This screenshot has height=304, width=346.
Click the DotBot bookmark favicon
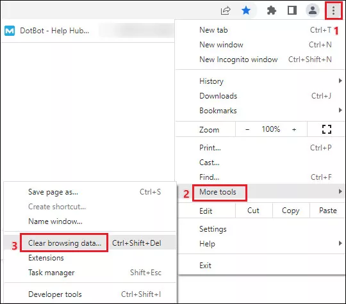[10, 31]
